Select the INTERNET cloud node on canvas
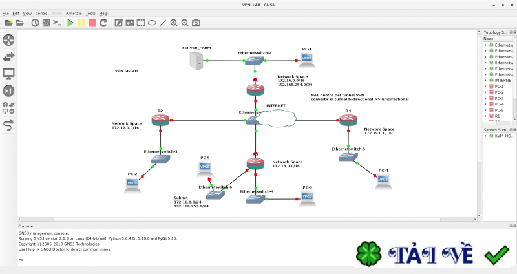 click(276, 118)
